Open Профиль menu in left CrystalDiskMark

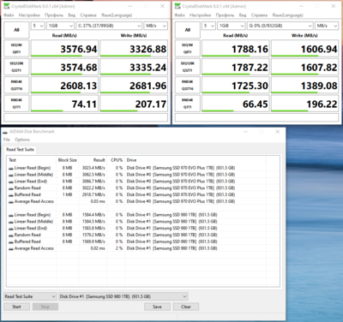[x=54, y=15]
